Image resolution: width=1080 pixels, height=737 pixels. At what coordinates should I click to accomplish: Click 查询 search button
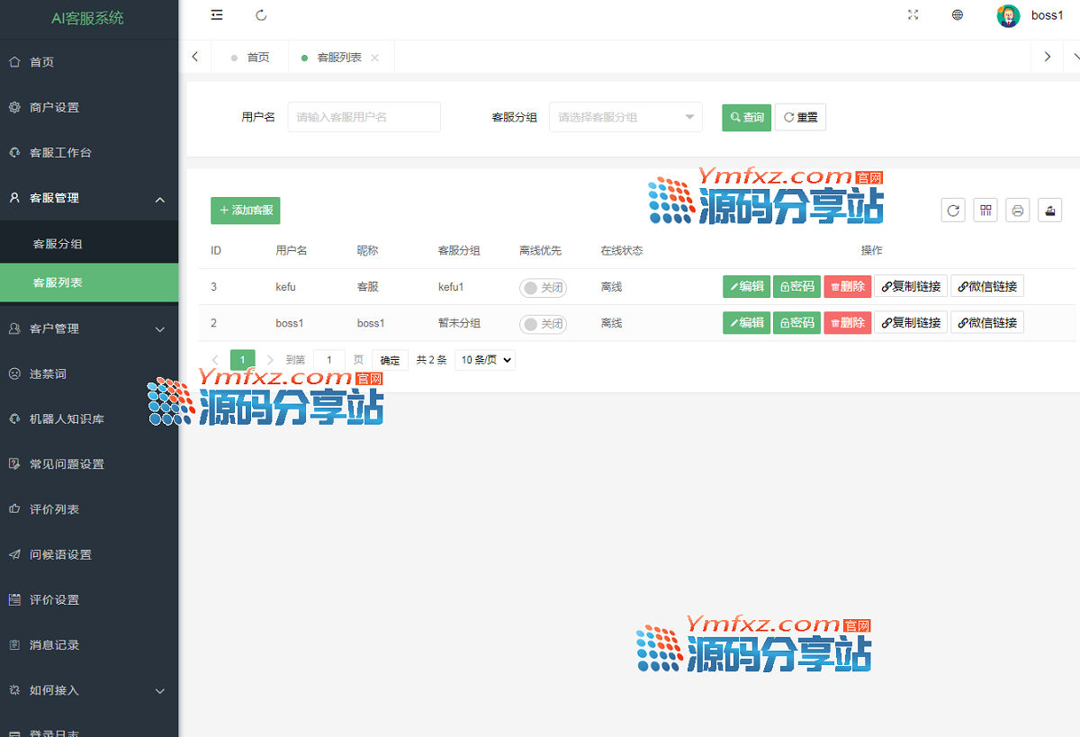(x=746, y=118)
